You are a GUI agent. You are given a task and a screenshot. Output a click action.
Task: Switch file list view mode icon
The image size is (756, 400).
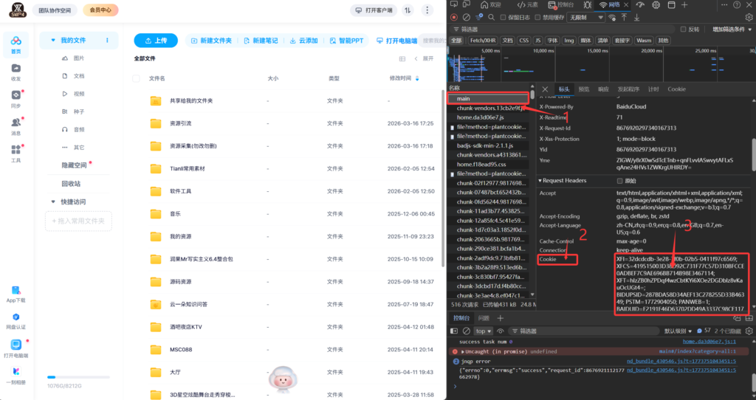(x=402, y=59)
